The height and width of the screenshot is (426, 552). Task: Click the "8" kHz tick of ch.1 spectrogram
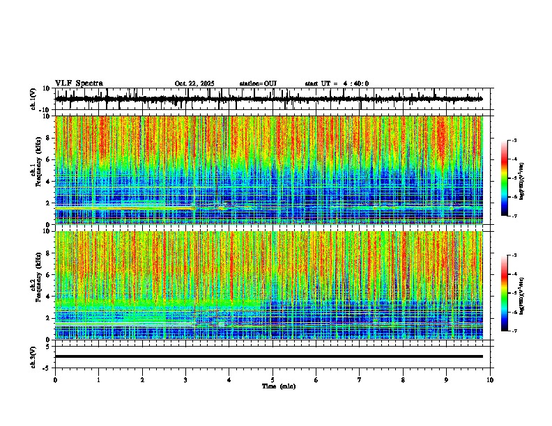coord(49,138)
